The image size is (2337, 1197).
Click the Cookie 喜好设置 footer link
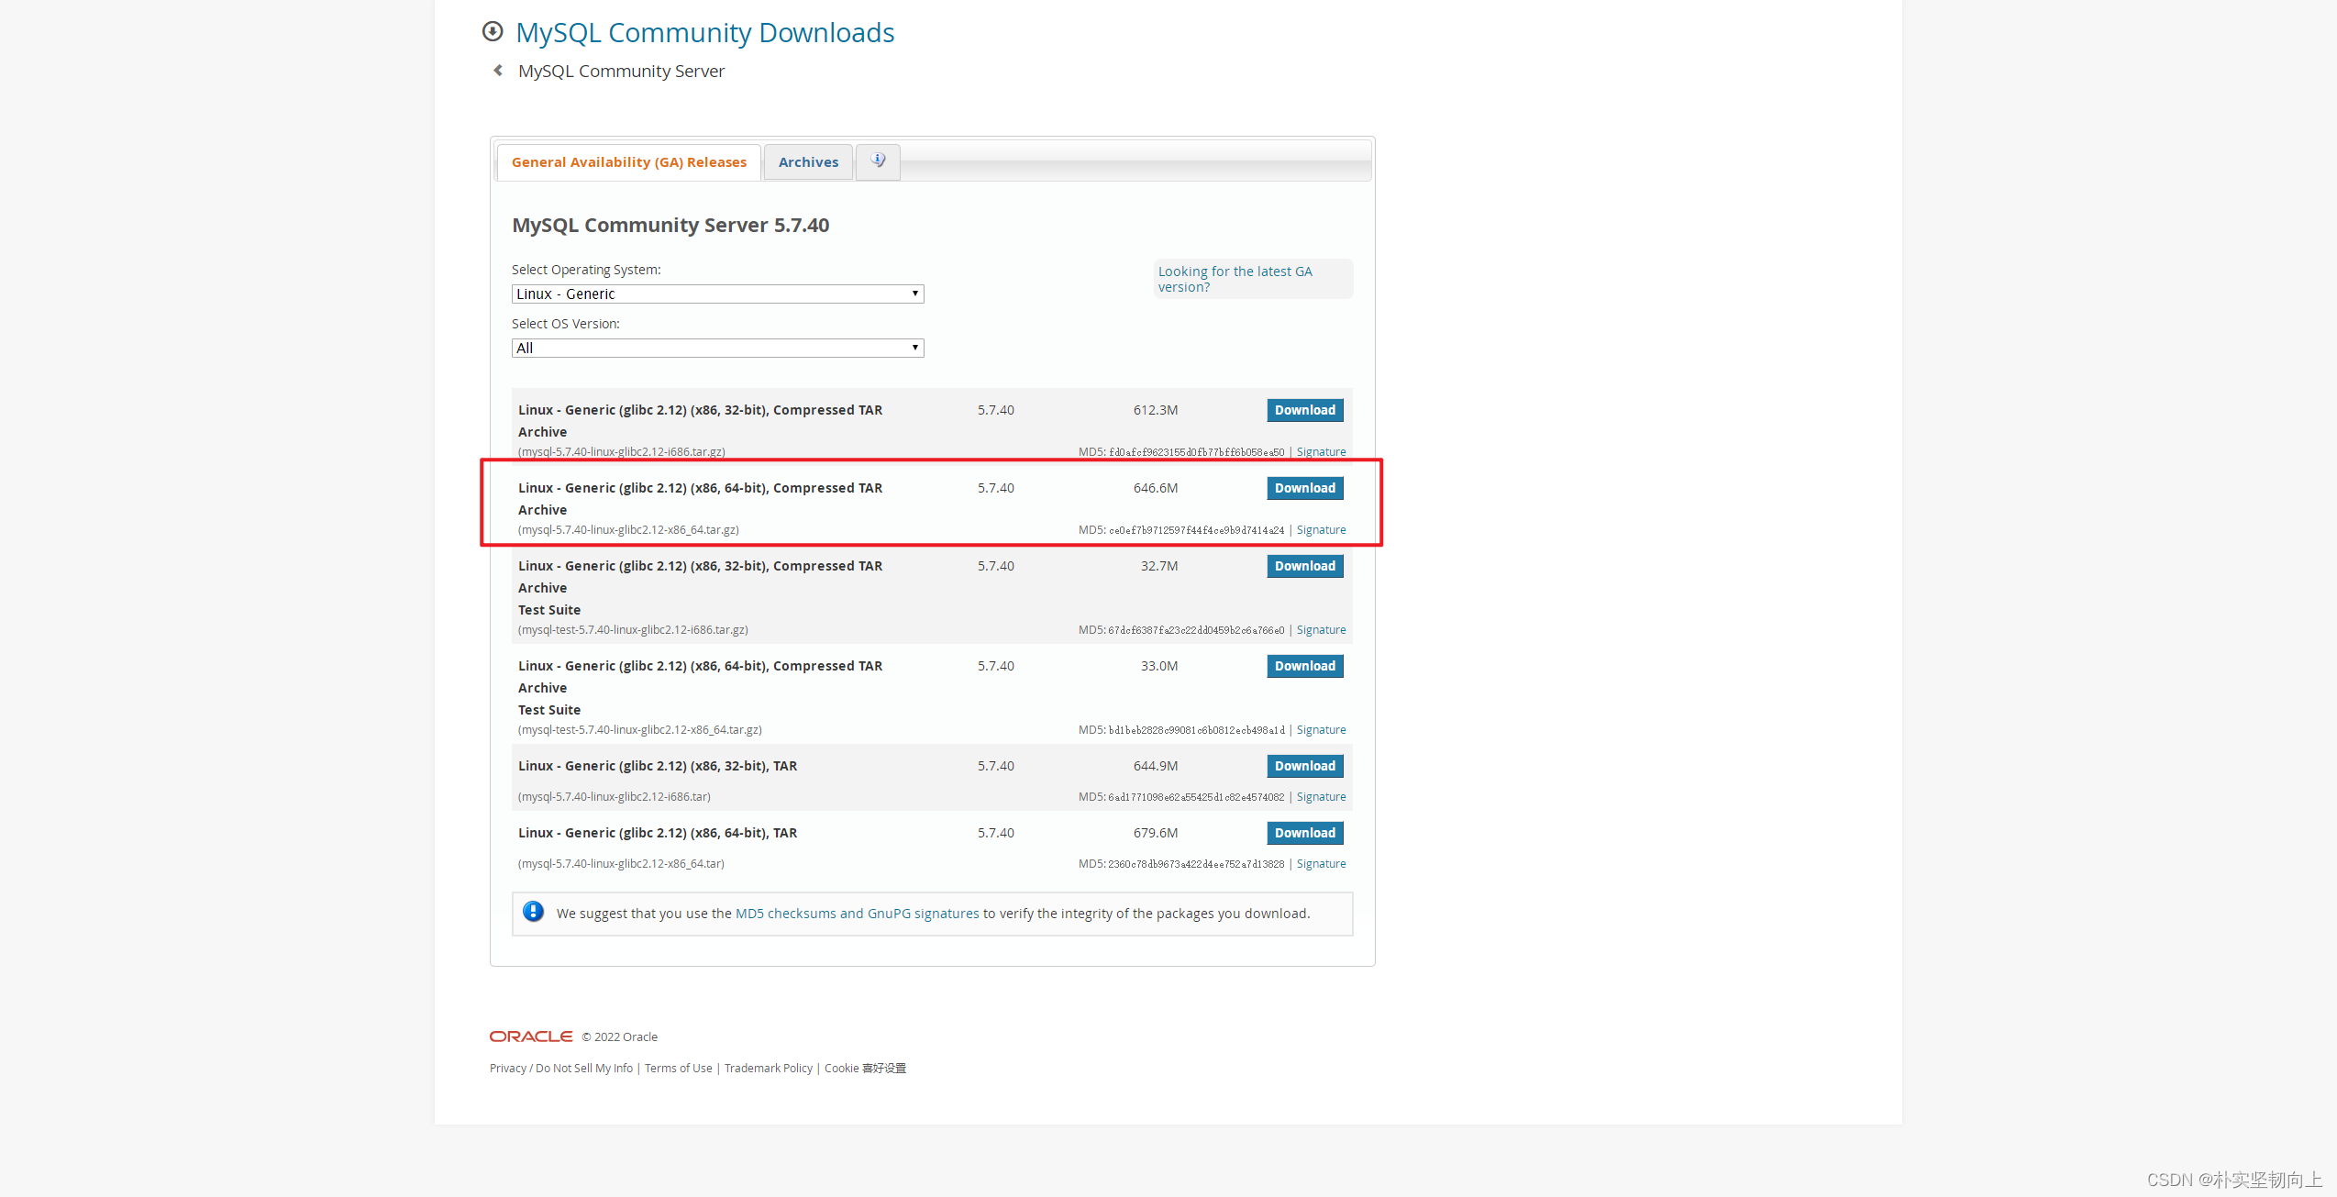(865, 1068)
